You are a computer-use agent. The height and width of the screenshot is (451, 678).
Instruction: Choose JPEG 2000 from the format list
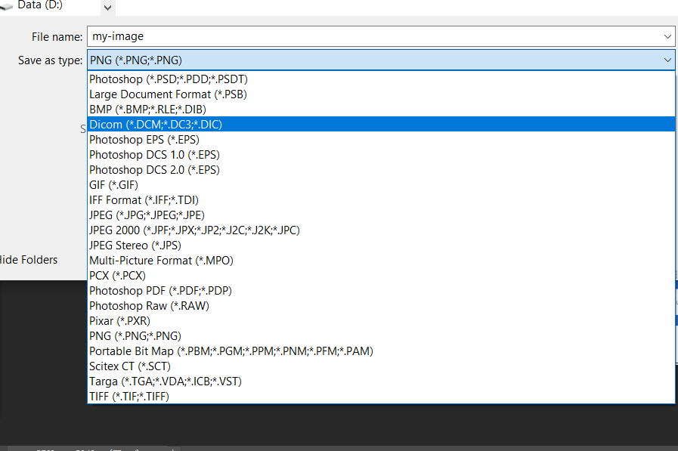coord(195,230)
